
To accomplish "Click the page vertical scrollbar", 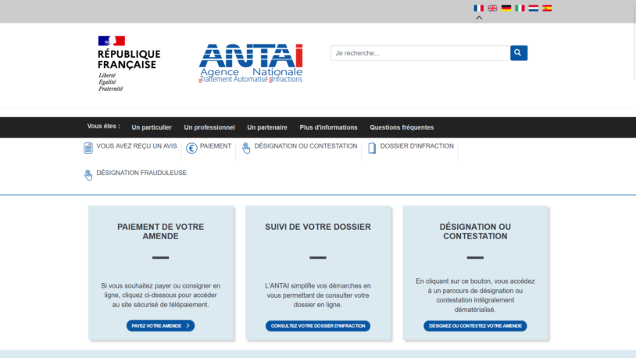I will (634, 40).
